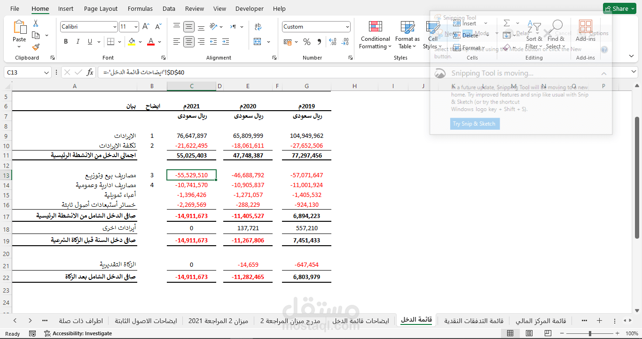Switch to Normal view in status bar
The width and height of the screenshot is (642, 339).
coord(510,333)
